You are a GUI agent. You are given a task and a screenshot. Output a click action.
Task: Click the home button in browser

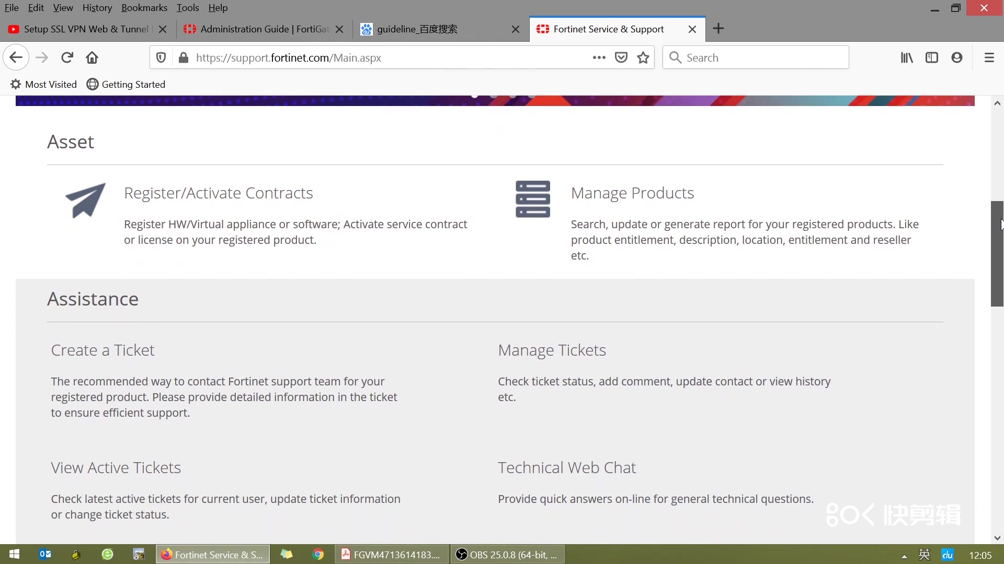click(x=93, y=57)
